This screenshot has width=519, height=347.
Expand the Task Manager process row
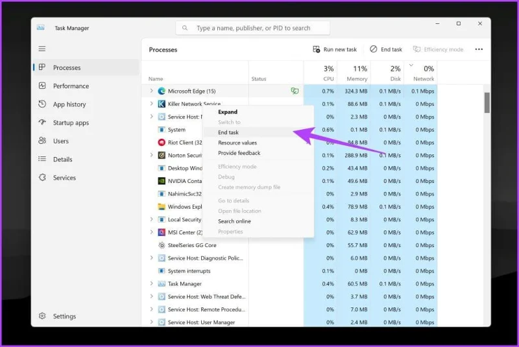[x=151, y=283]
